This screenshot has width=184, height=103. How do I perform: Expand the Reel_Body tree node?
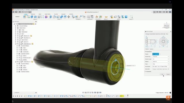[16, 38]
